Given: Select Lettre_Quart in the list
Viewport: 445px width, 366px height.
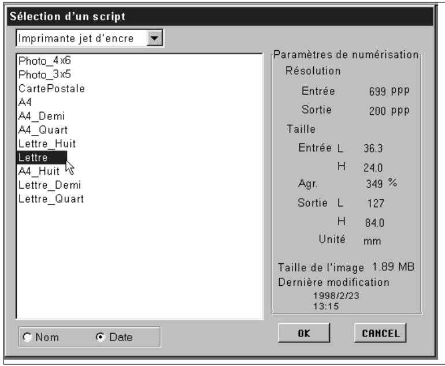Looking at the screenshot, I should (x=51, y=199).
